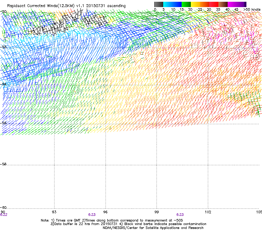Click "Black wind barbs indicate possible contamination" note
This screenshot has height=230, width=262.
[165, 224]
